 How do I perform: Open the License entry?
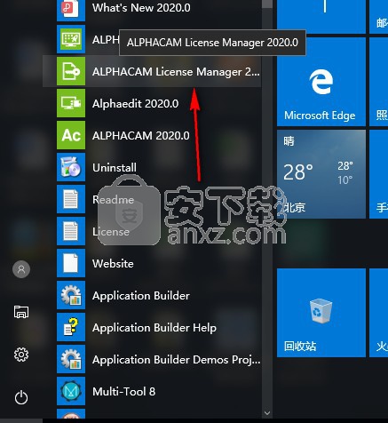111,232
